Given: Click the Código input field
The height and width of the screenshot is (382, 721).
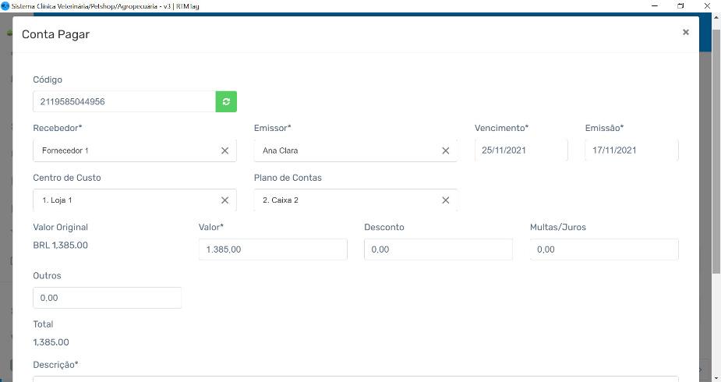Looking at the screenshot, I should [123, 101].
